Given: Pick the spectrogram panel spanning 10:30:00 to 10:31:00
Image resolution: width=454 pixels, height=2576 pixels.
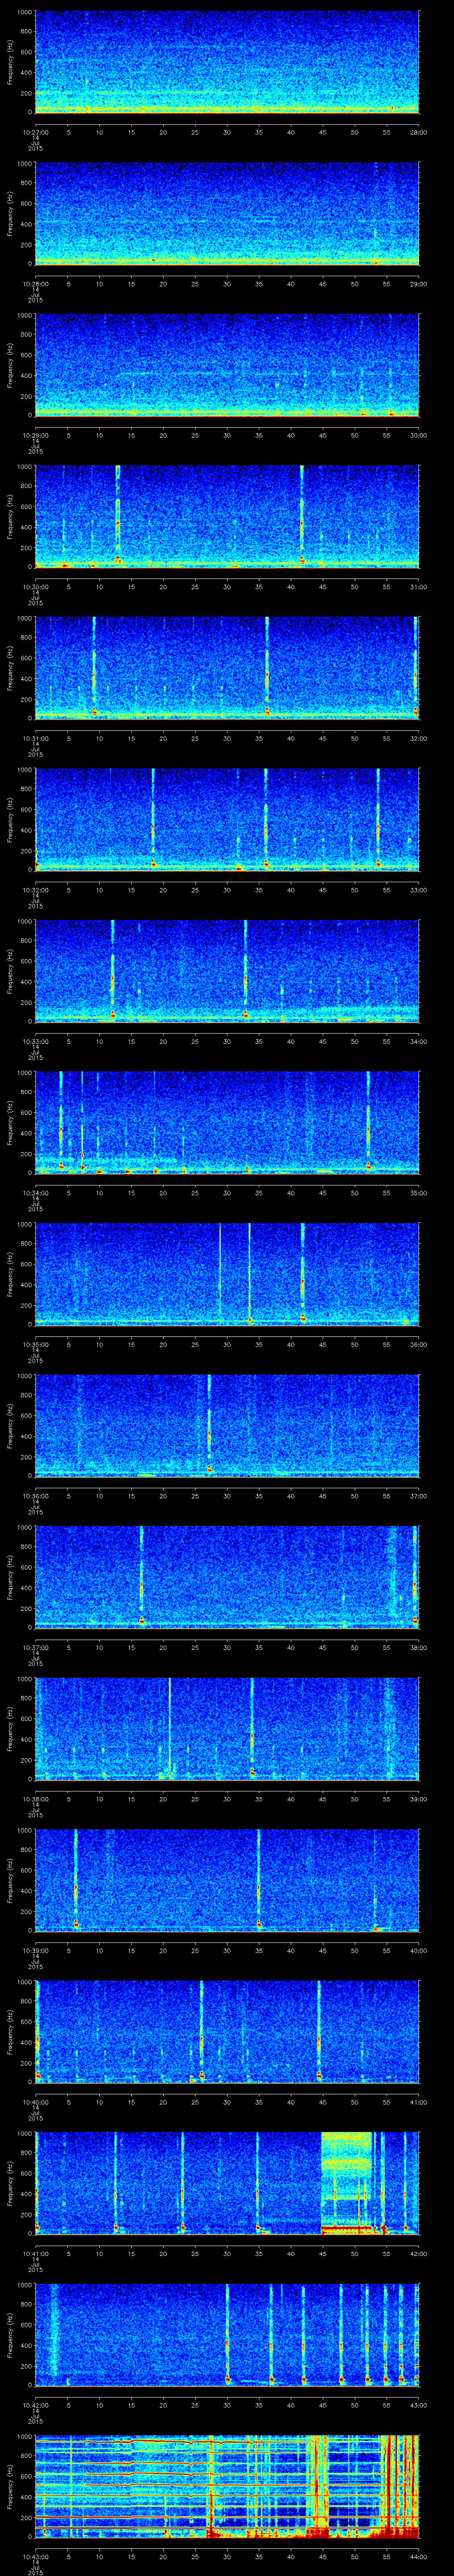Looking at the screenshot, I should pos(227,516).
